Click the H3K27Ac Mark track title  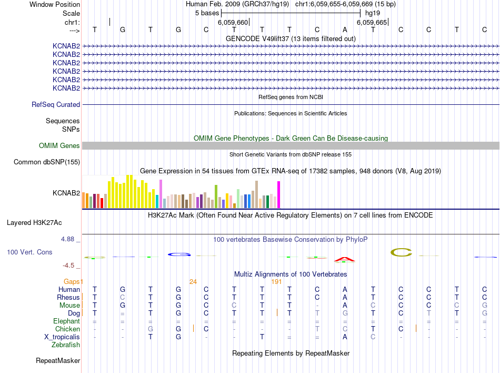[x=291, y=215]
